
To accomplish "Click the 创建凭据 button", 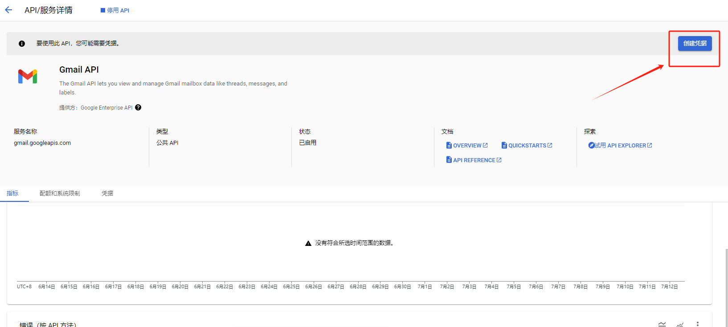I will [695, 44].
